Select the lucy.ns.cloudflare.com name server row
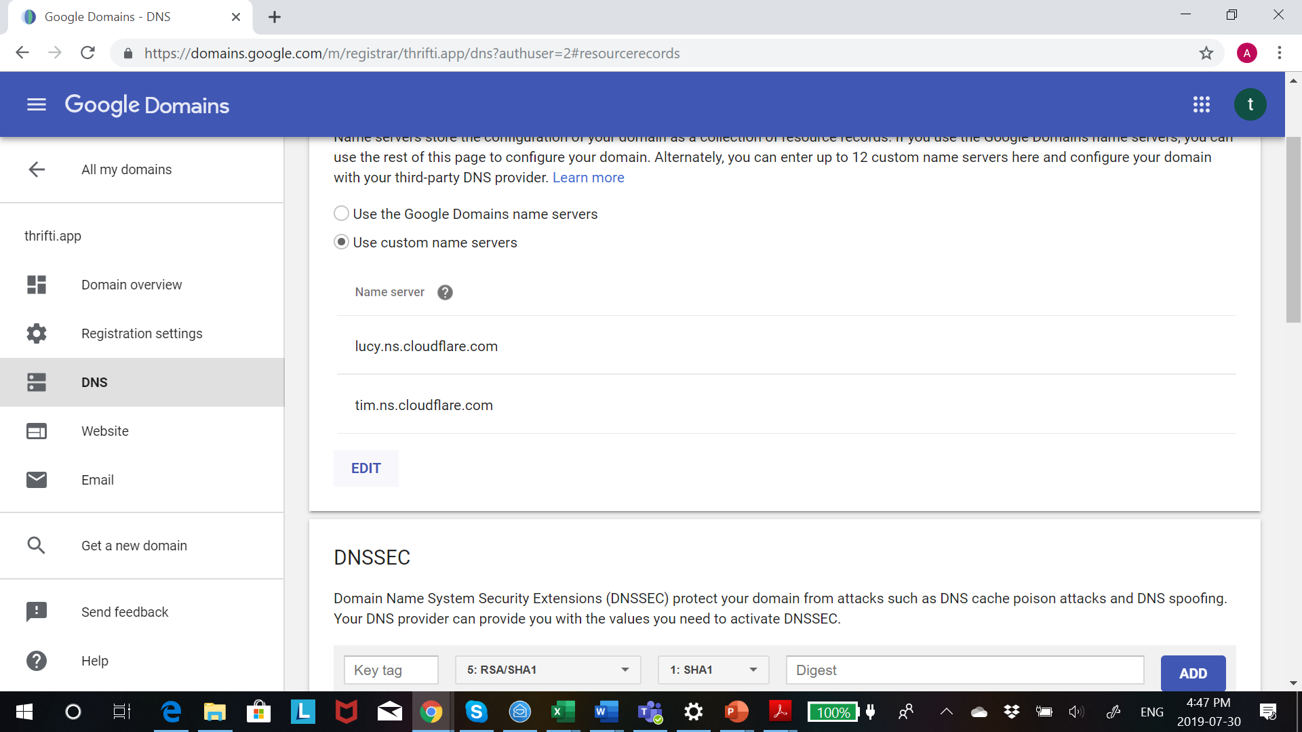 pos(786,346)
